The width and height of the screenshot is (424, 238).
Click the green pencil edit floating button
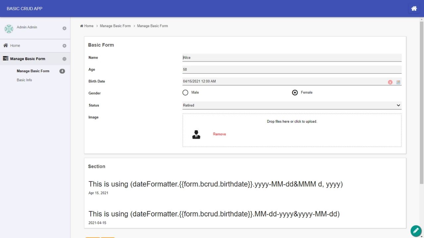pos(415,231)
